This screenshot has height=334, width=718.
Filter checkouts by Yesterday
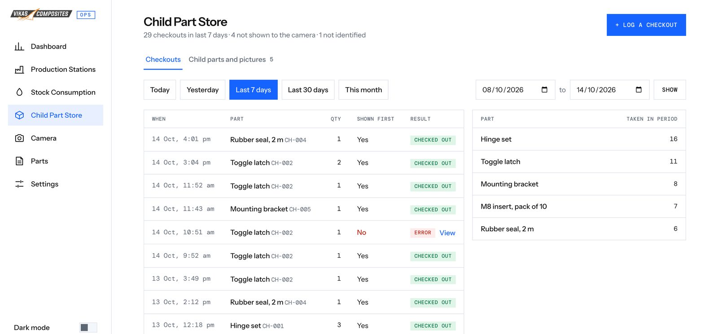coord(202,90)
